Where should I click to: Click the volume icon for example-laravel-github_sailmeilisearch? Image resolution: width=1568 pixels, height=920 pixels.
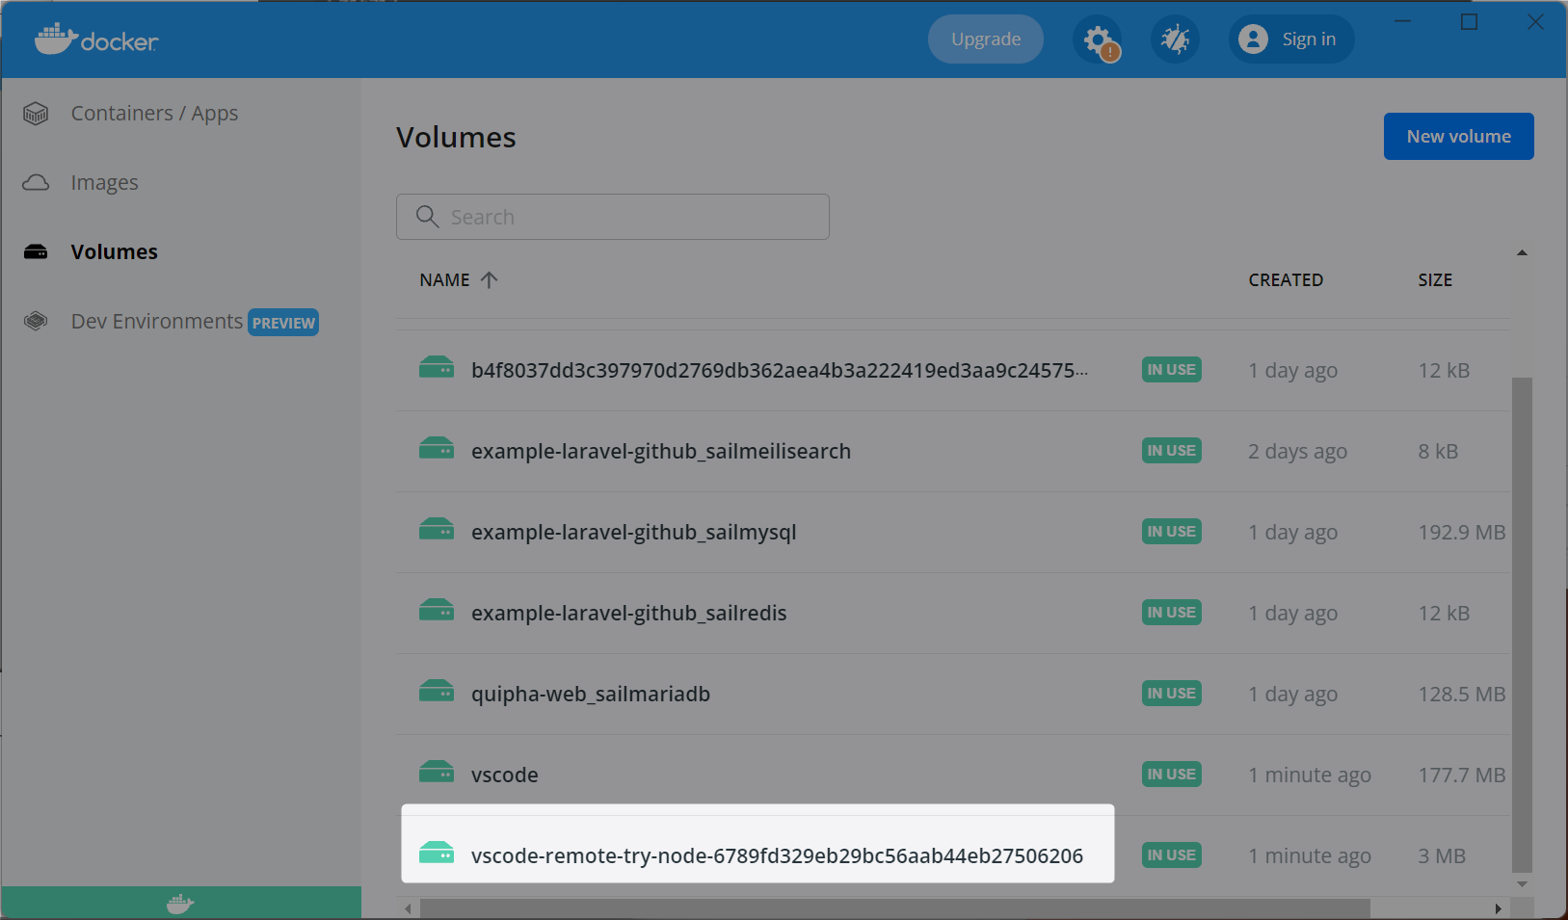coord(437,449)
